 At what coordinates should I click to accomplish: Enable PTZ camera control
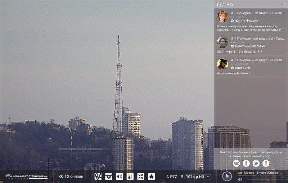tap(172, 177)
